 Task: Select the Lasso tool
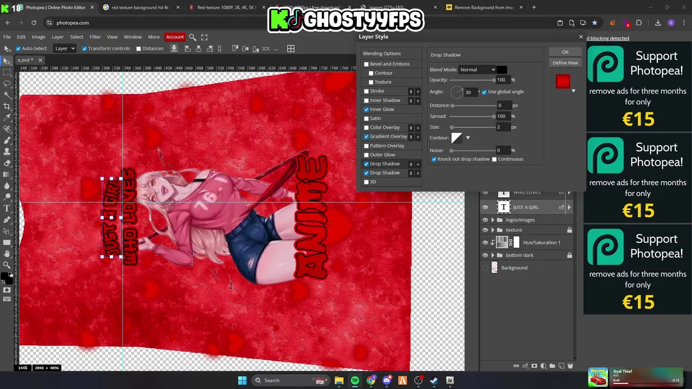7,83
